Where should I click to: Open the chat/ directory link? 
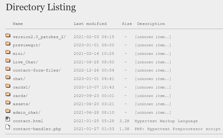pos(19,79)
